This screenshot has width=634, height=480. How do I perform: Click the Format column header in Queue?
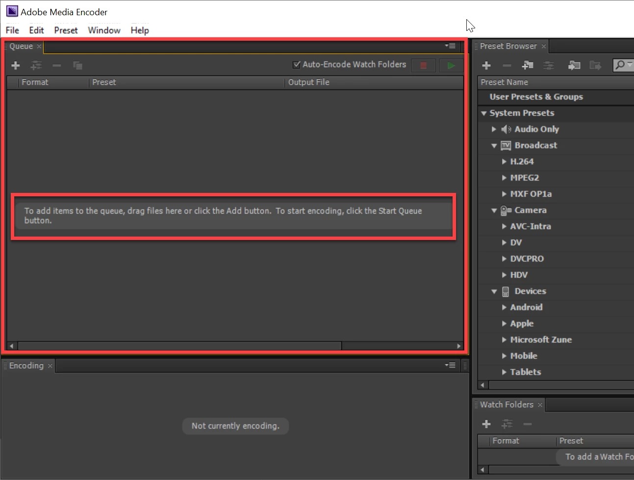[x=54, y=82]
